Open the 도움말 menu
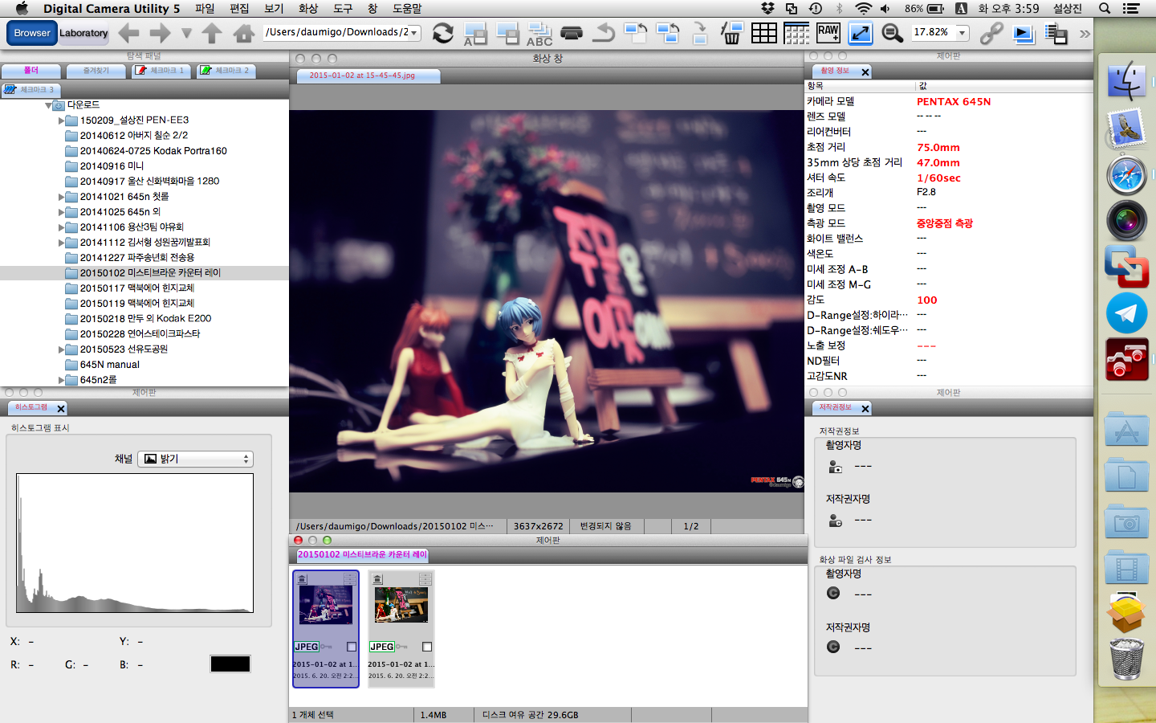 407,8
